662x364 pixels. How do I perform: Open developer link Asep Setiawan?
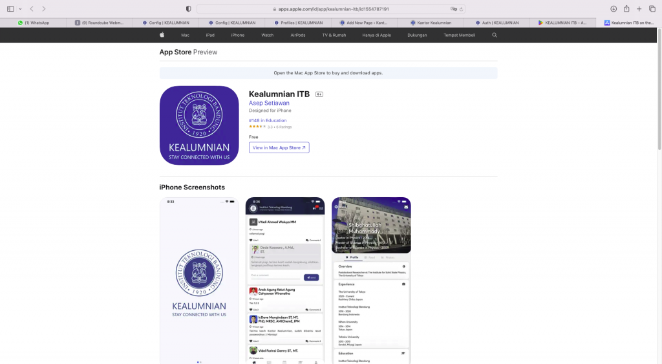pyautogui.click(x=269, y=103)
